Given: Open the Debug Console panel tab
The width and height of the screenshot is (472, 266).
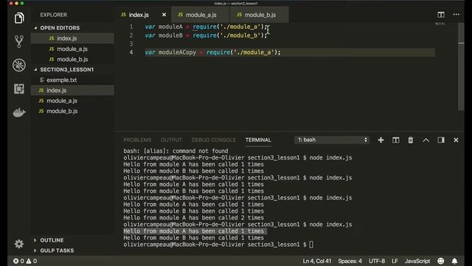Looking at the screenshot, I should 213,140.
